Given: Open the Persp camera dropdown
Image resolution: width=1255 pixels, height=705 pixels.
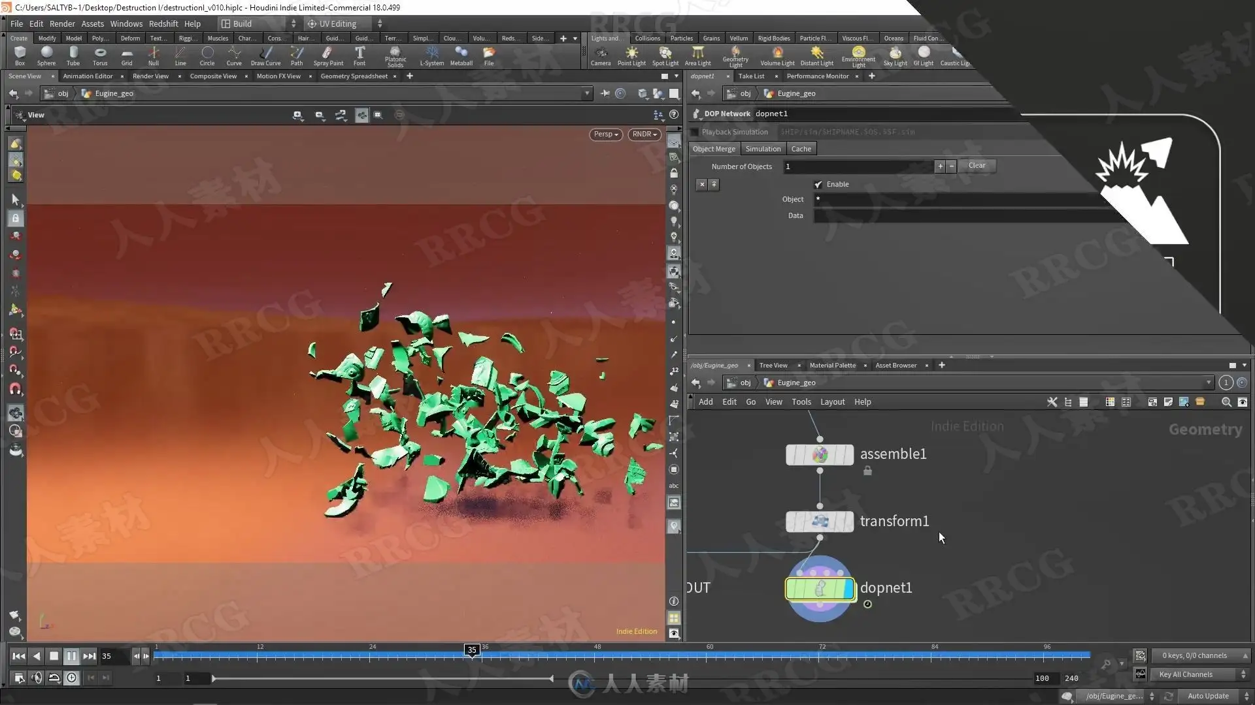Looking at the screenshot, I should pos(605,134).
